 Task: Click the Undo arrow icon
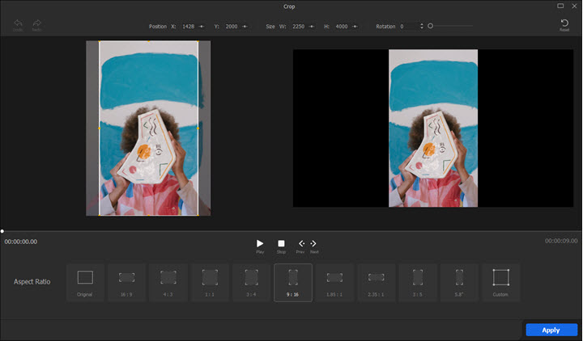18,23
